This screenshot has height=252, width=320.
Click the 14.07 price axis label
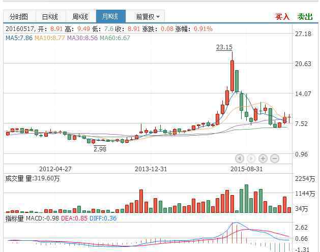303,94
